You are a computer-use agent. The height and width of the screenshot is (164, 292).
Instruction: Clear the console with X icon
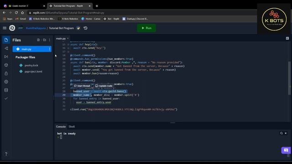(286, 133)
